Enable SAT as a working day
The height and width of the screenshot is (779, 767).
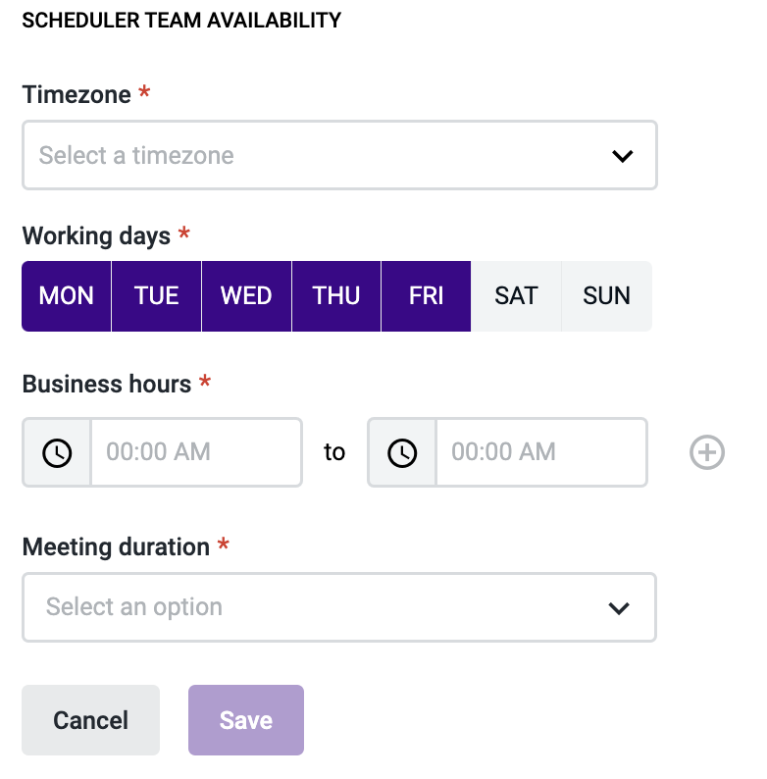coord(516,296)
